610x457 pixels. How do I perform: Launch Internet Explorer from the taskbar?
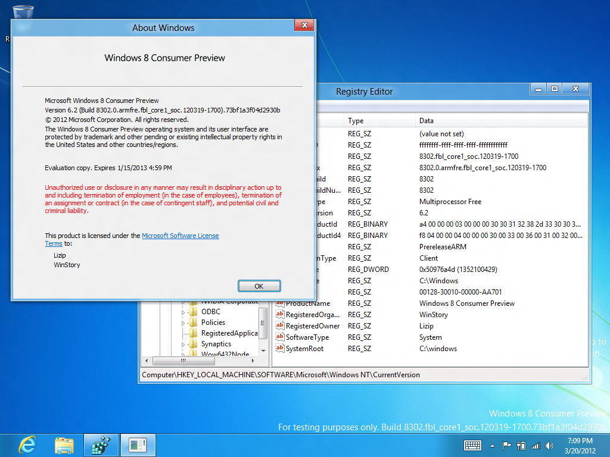point(27,445)
